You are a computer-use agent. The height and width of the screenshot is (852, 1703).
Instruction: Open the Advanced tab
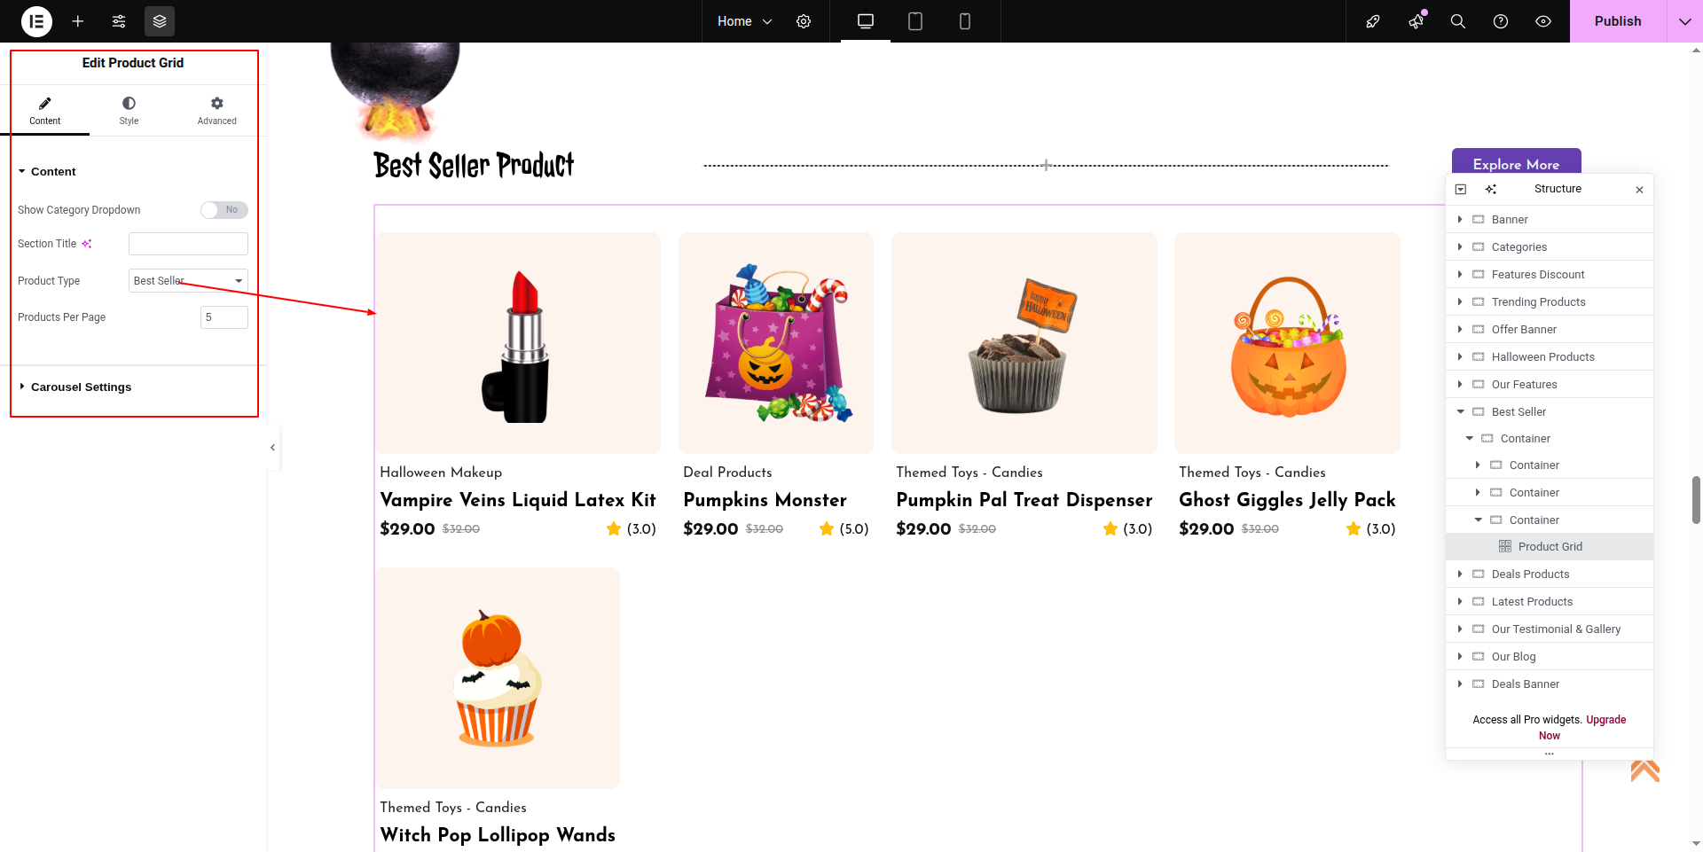tap(216, 111)
